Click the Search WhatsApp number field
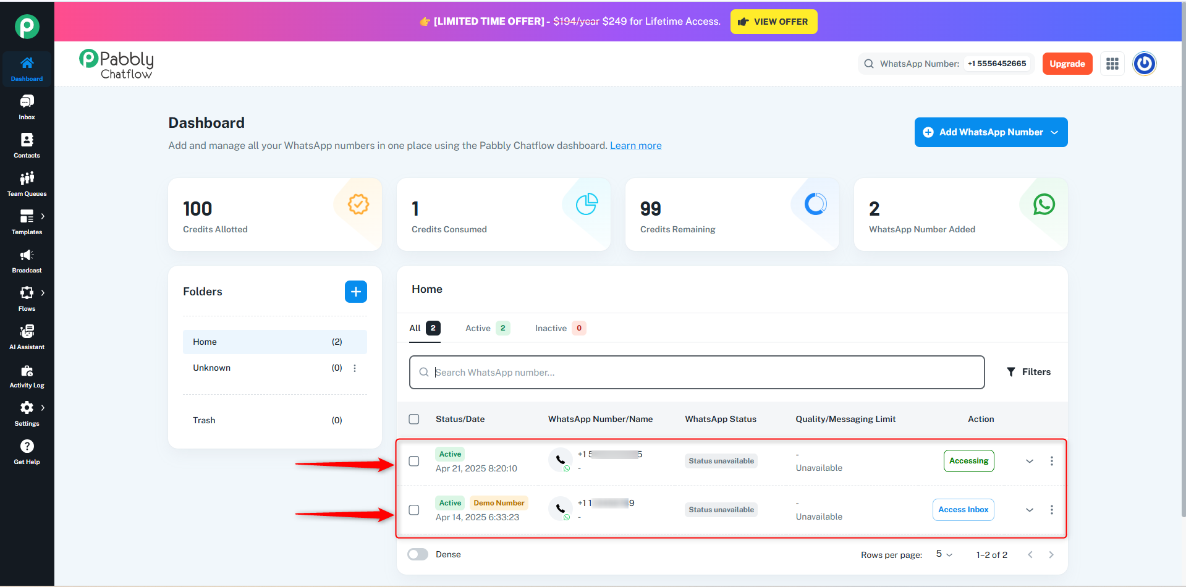Image resolution: width=1186 pixels, height=587 pixels. pyautogui.click(x=697, y=372)
